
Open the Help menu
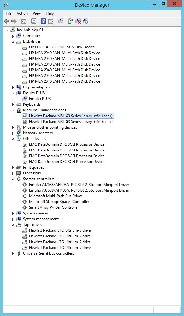tap(50, 13)
